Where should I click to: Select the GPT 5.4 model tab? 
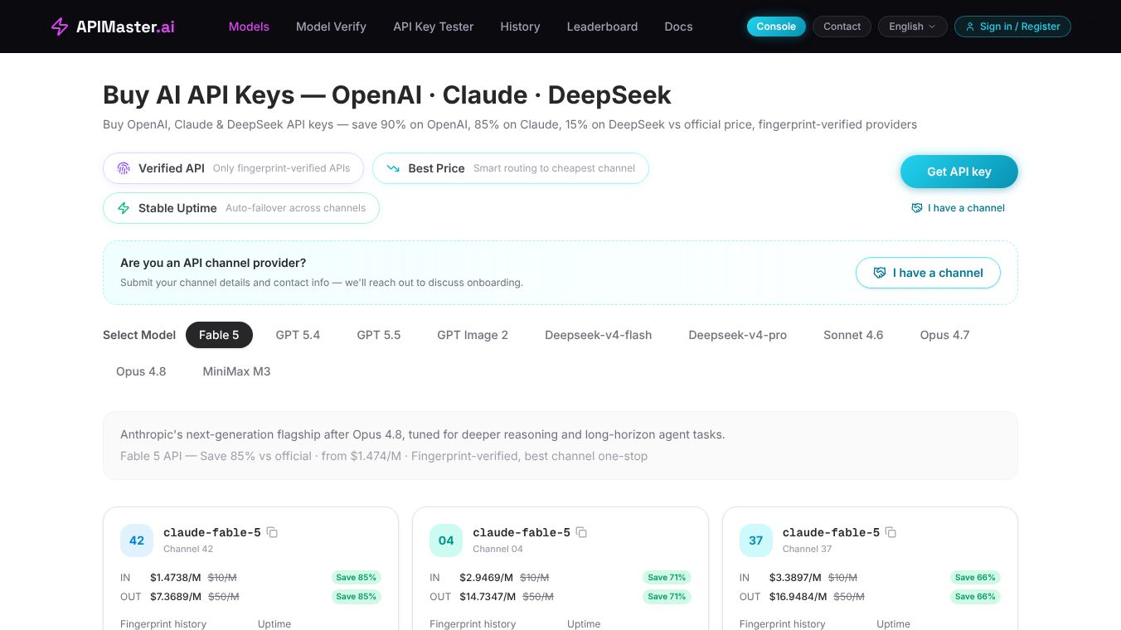(298, 335)
